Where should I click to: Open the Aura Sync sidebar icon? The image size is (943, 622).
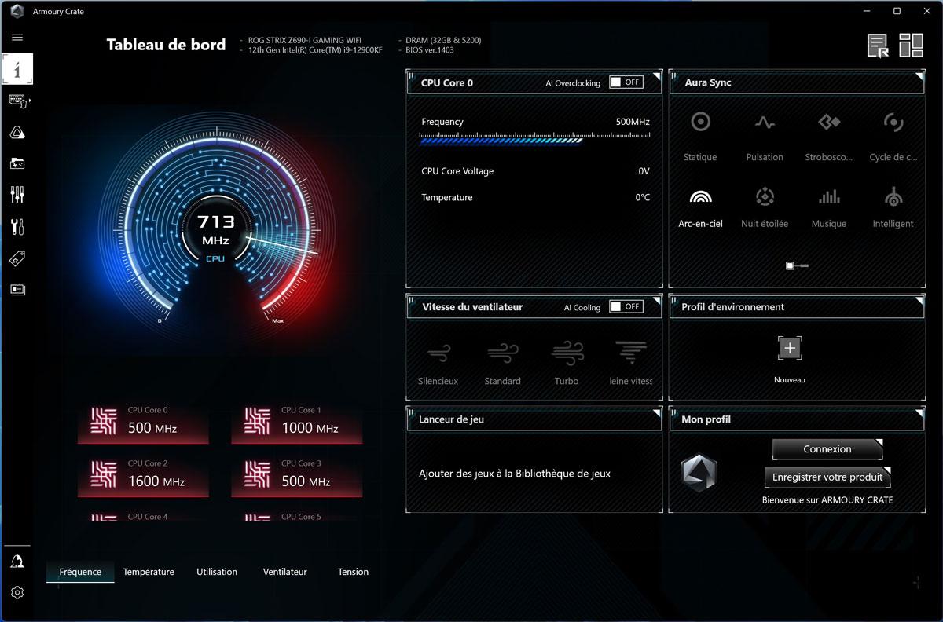(17, 133)
